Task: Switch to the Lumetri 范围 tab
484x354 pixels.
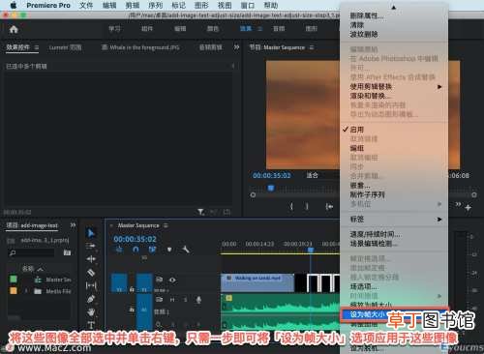Action: pos(65,47)
